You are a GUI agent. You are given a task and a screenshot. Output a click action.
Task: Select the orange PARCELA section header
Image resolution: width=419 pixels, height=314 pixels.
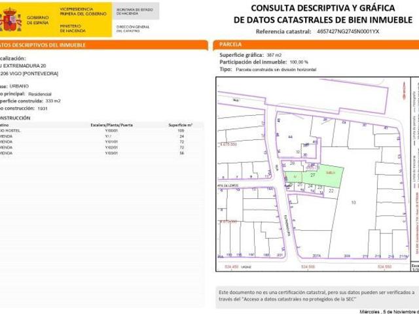pos(314,44)
